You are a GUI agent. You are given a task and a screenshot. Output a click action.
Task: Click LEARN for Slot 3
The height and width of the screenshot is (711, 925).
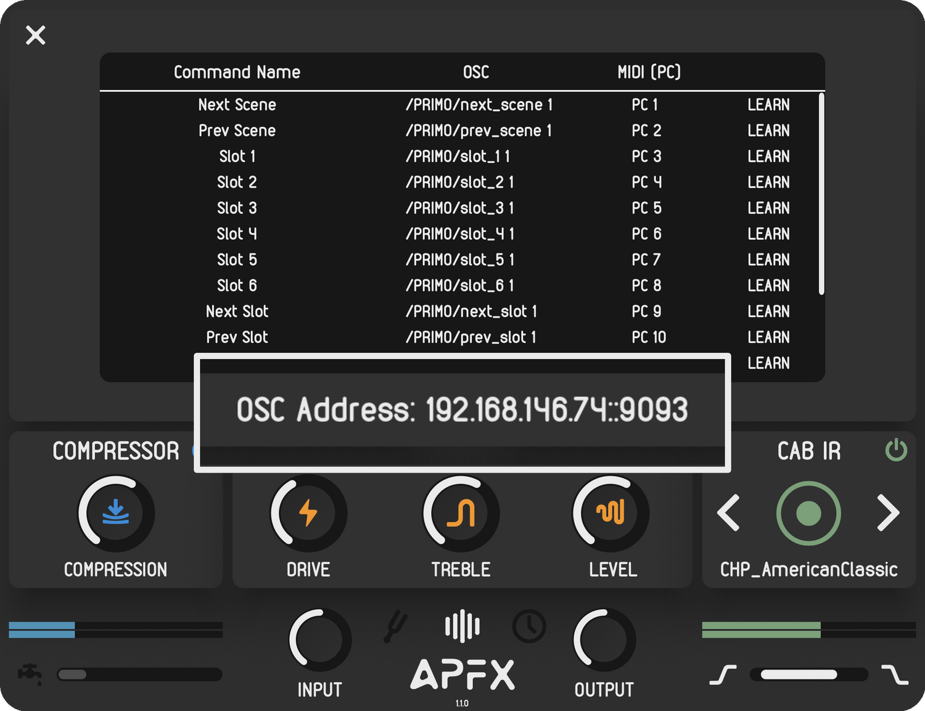click(768, 208)
